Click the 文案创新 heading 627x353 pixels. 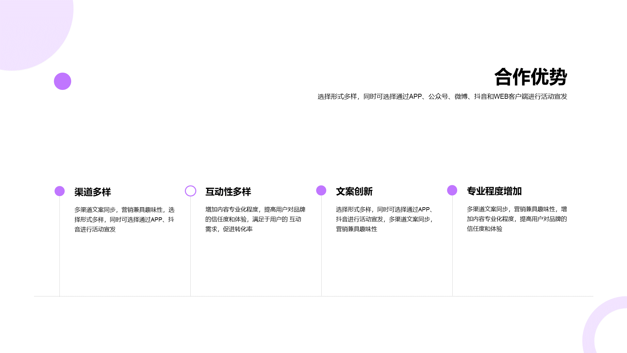tap(354, 191)
